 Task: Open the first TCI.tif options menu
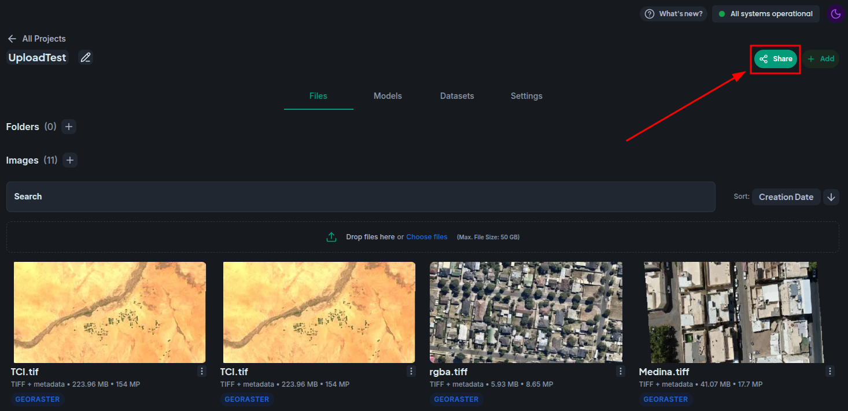coord(202,371)
